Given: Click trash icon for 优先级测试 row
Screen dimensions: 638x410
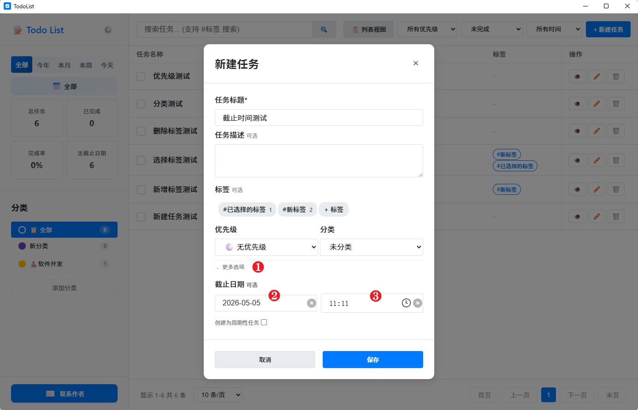Looking at the screenshot, I should click(616, 76).
